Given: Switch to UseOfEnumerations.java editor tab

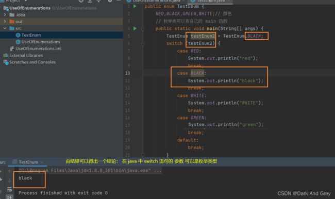Looking at the screenshot, I should (x=154, y=1).
